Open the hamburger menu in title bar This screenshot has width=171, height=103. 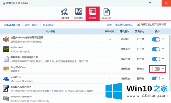click(150, 3)
